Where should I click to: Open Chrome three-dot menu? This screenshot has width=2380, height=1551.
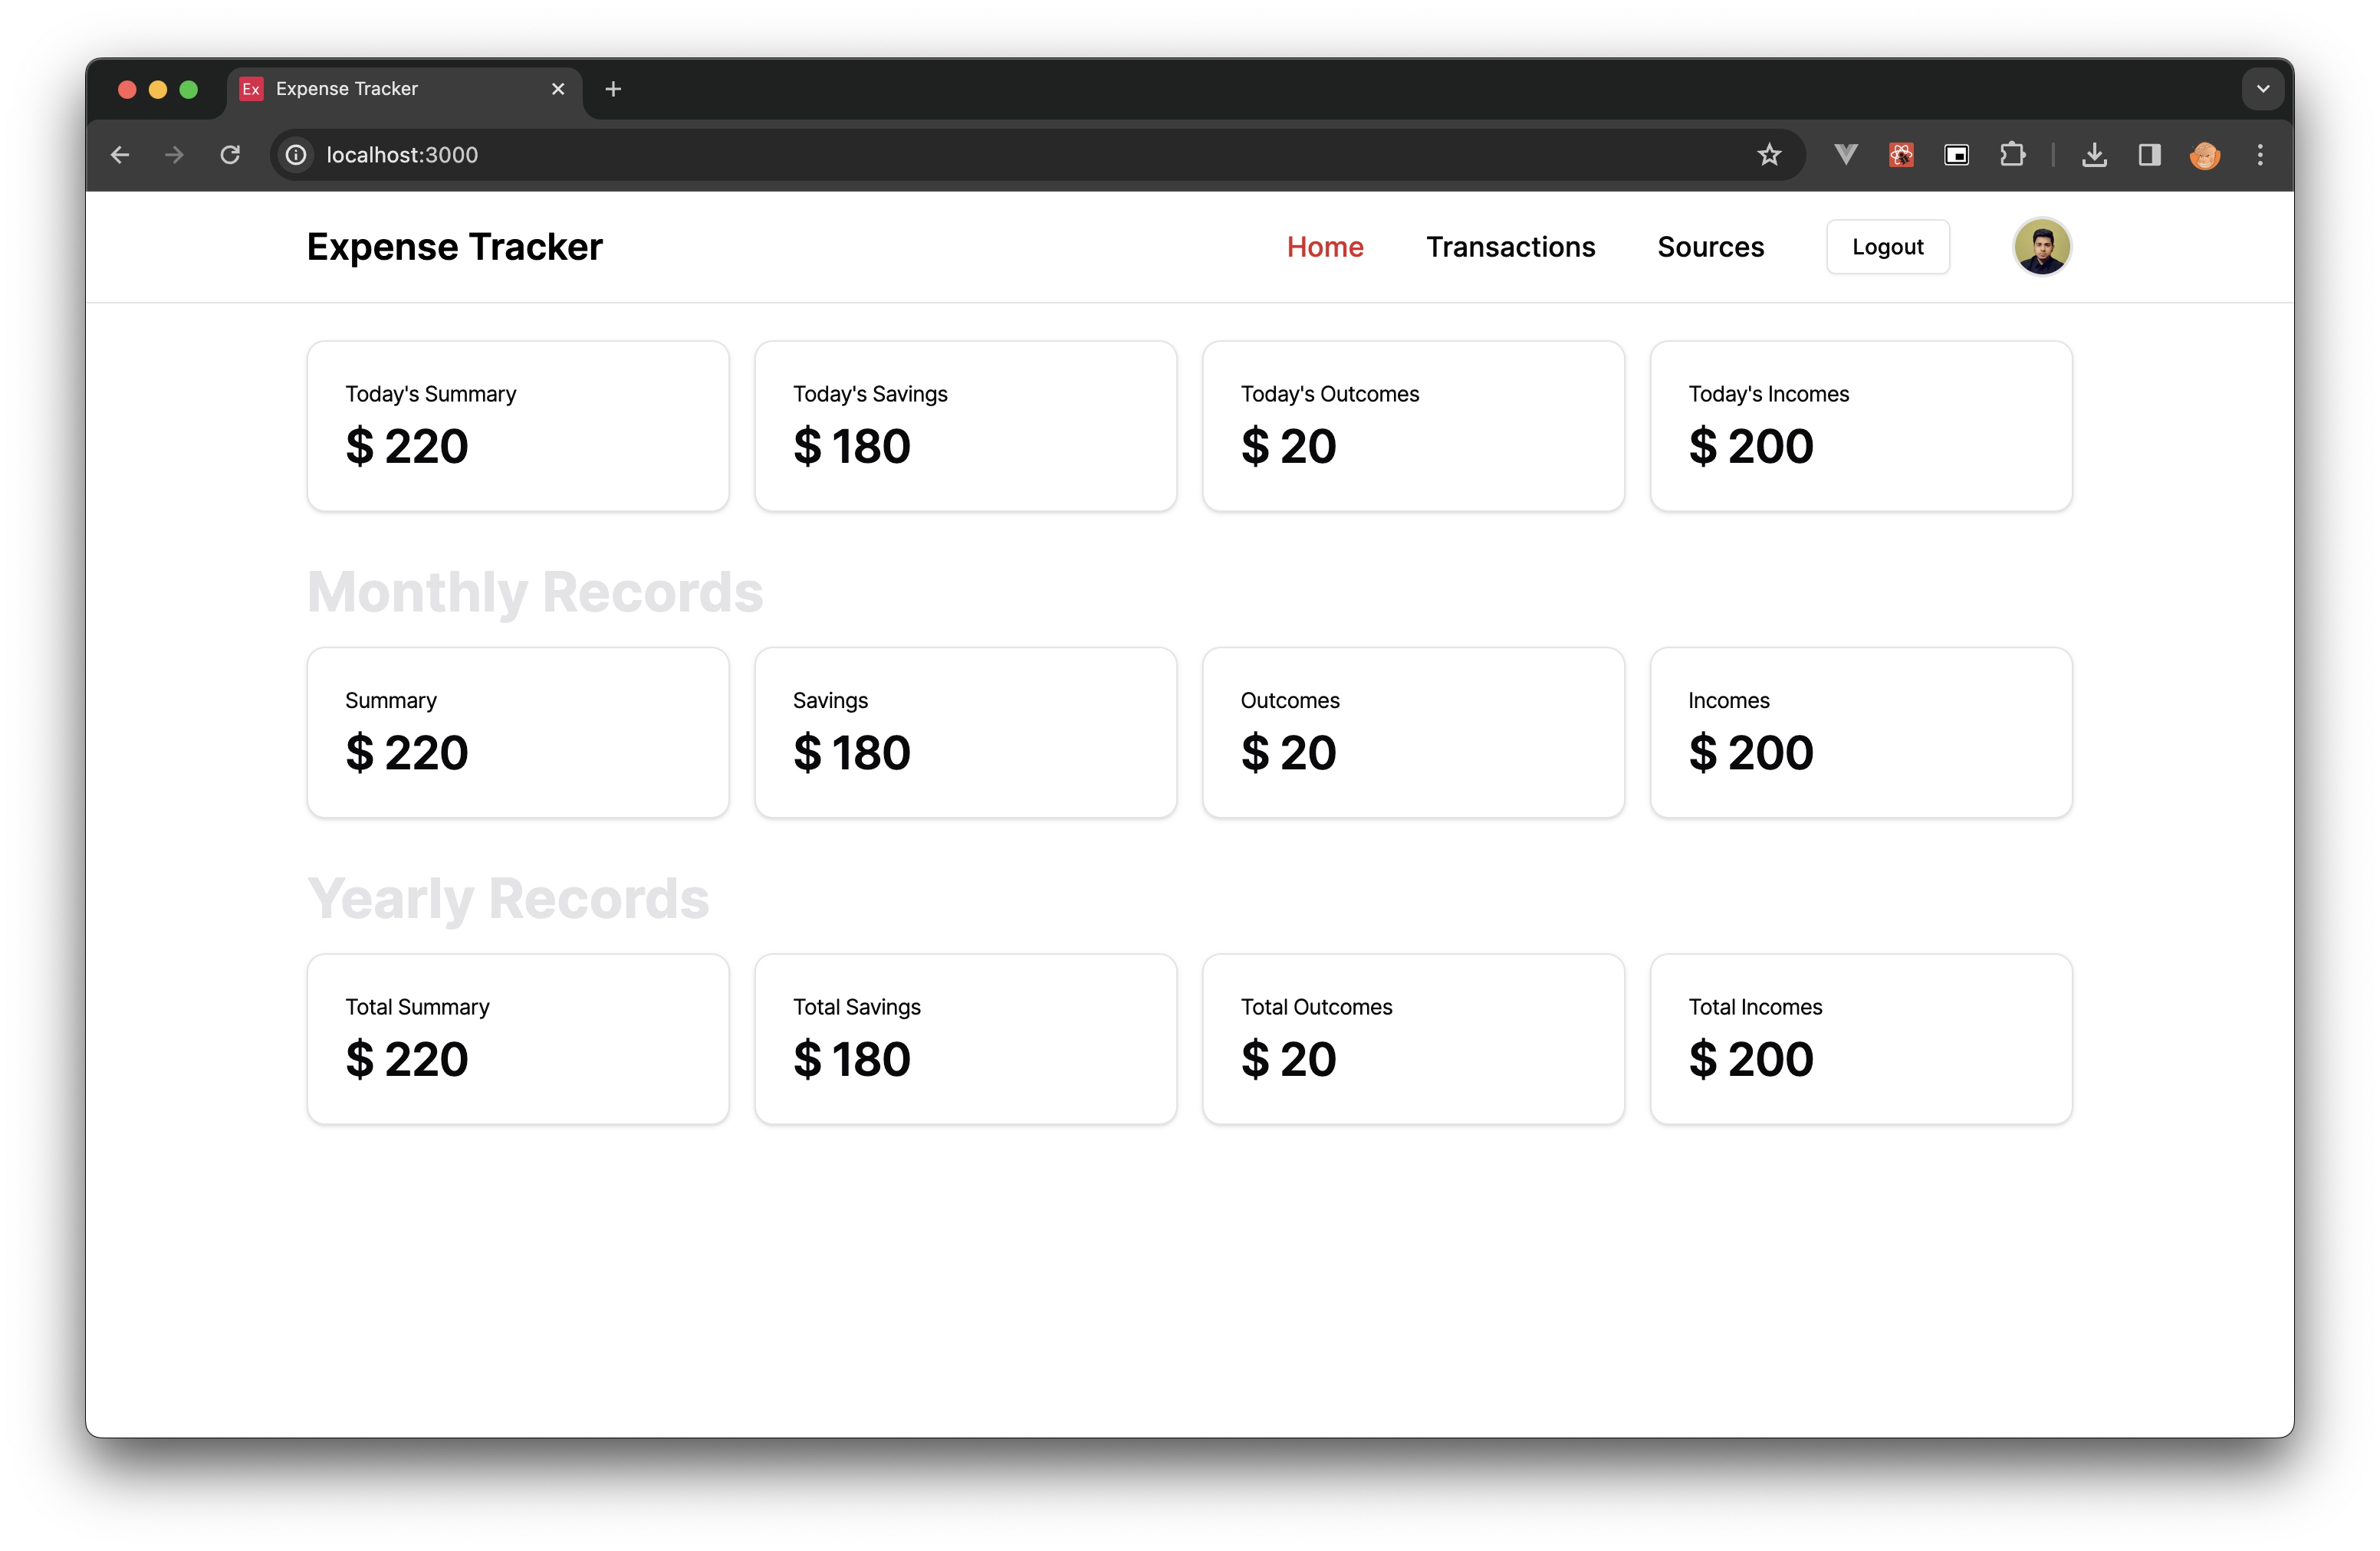click(x=2260, y=155)
